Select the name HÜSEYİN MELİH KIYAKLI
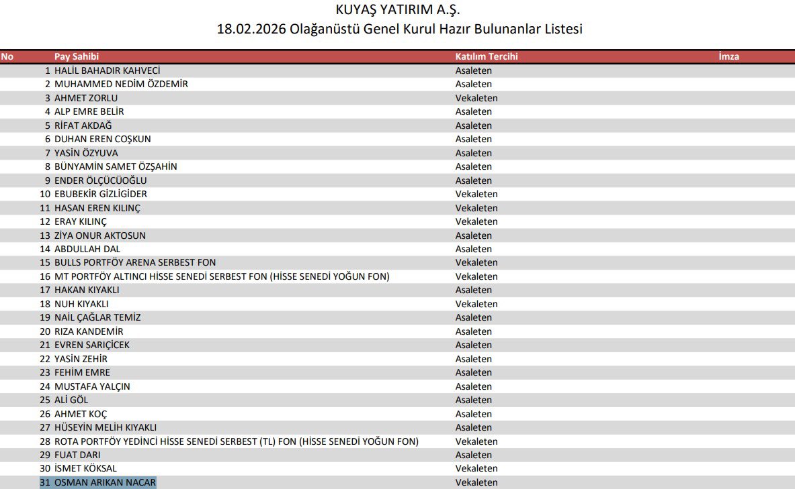 (106, 427)
